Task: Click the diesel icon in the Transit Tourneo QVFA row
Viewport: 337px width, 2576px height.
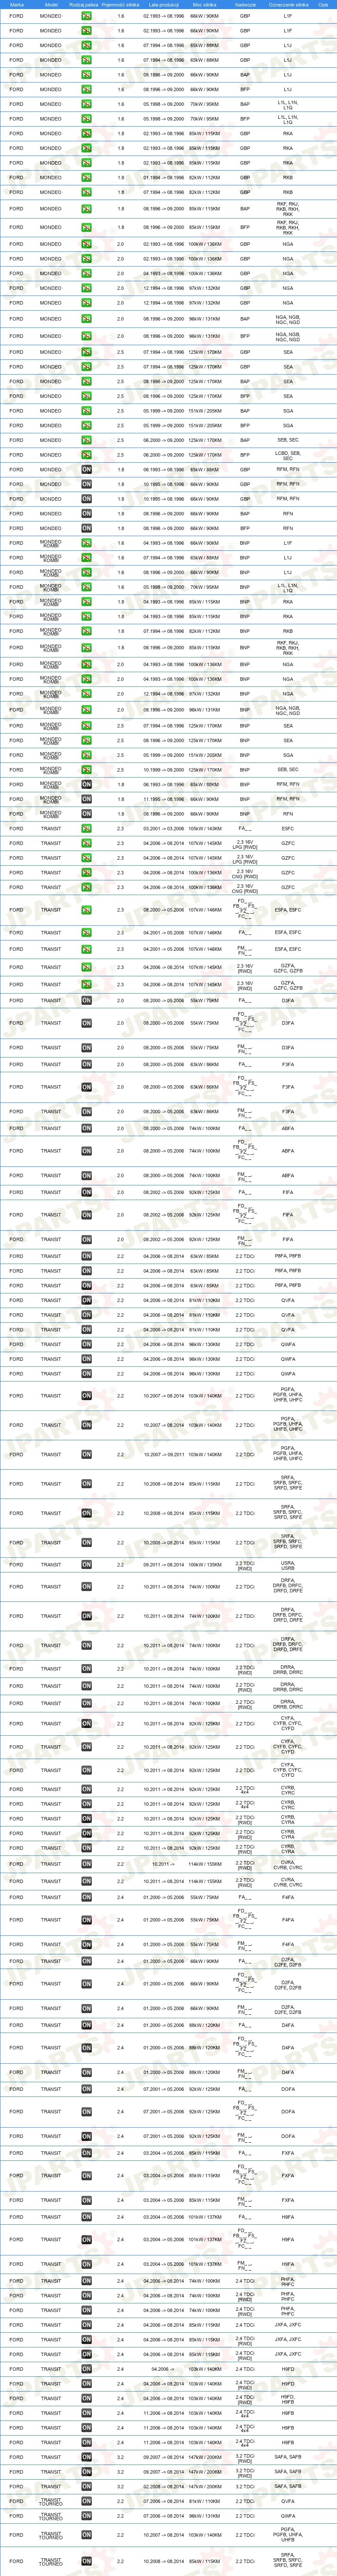Action: click(87, 2501)
